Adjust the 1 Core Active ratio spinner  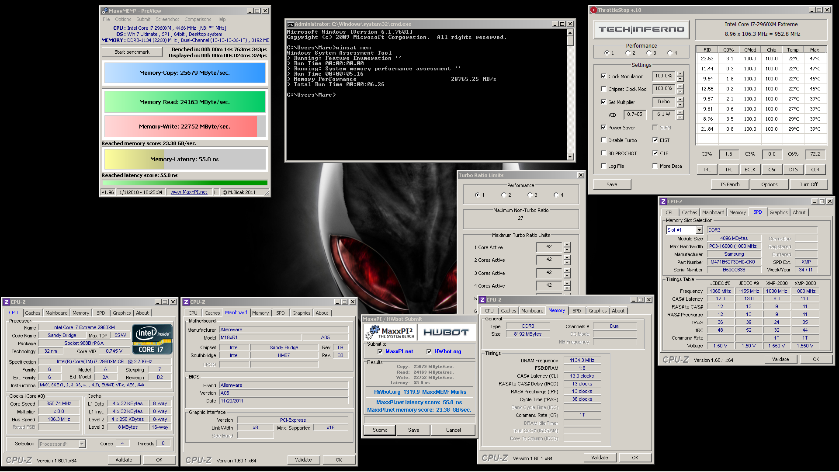coord(567,247)
